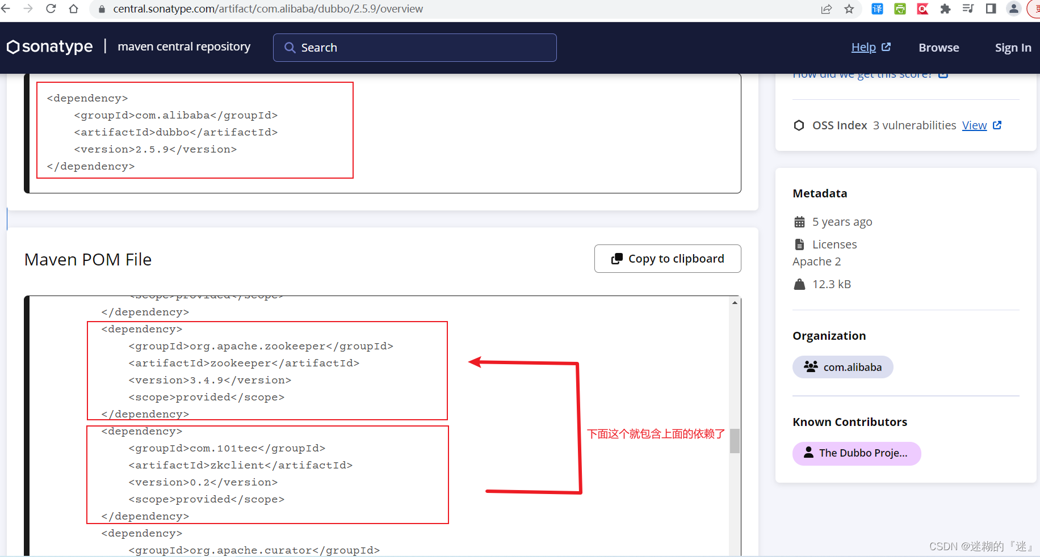The image size is (1040, 557).
Task: Click the Maven POM File heading
Action: point(88,259)
